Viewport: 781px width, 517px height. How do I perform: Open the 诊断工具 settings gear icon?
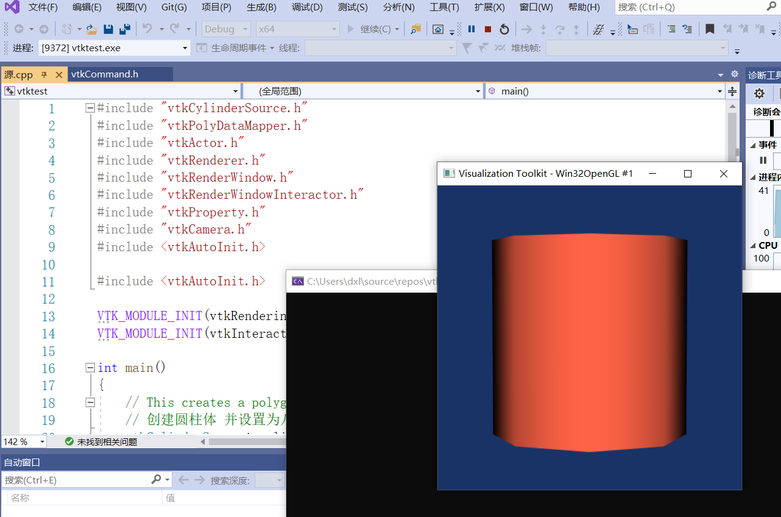(758, 93)
